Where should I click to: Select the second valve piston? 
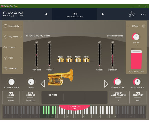point(69,59)
